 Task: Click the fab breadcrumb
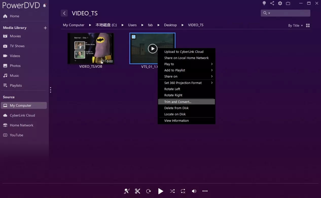150,25
